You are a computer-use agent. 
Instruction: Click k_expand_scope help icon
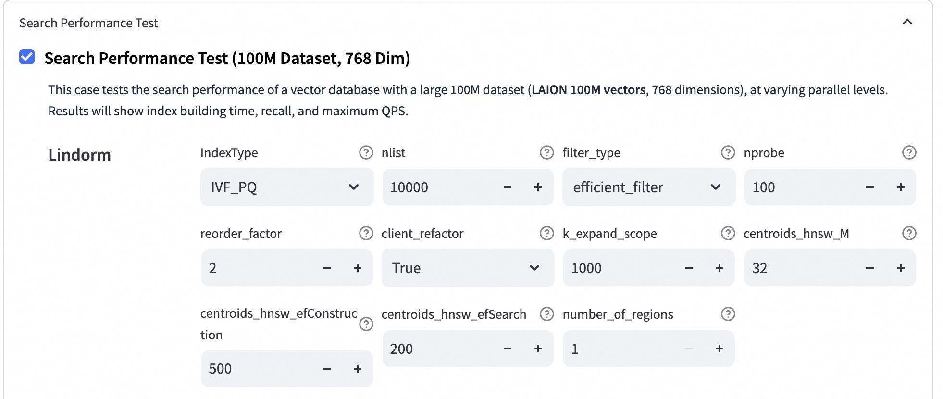[x=728, y=234]
